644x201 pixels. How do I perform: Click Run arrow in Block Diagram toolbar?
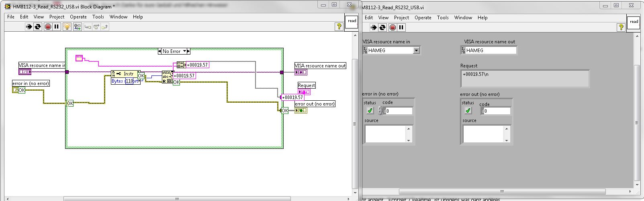(x=29, y=27)
